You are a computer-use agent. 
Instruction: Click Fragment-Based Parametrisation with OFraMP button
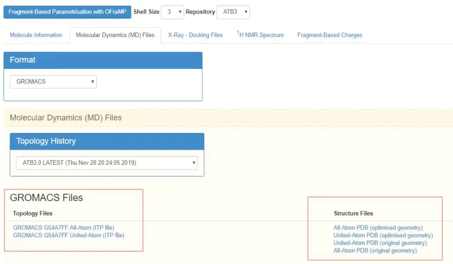67,12
